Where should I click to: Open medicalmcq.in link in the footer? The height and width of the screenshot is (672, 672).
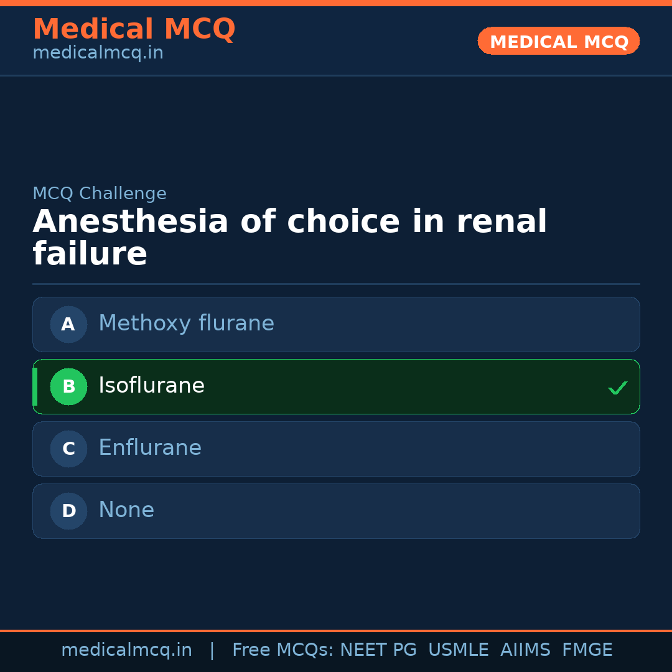coord(126,650)
